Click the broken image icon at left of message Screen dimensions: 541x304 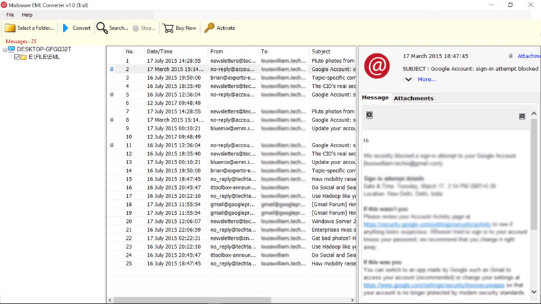[369, 115]
